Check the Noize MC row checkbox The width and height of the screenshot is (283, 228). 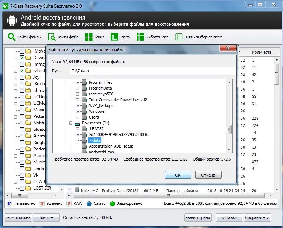click(70, 190)
